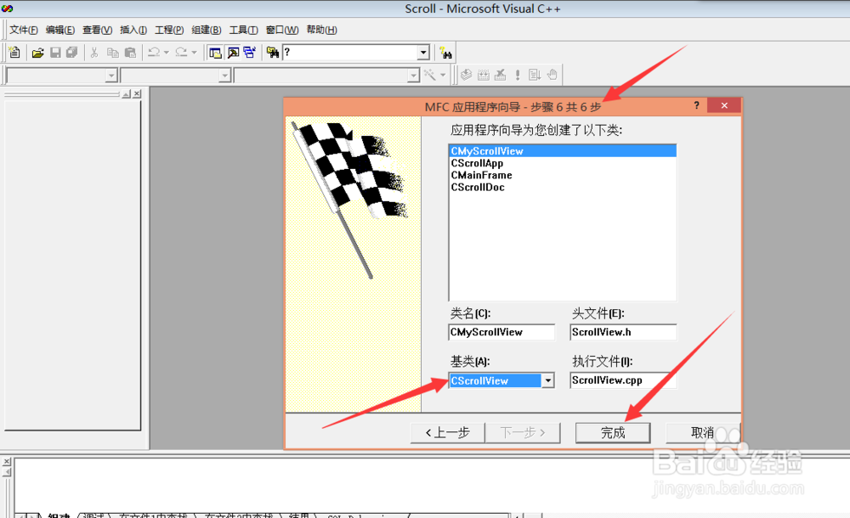Open the 插入(I) menu
Viewport: 850px width, 518px height.
pyautogui.click(x=133, y=30)
